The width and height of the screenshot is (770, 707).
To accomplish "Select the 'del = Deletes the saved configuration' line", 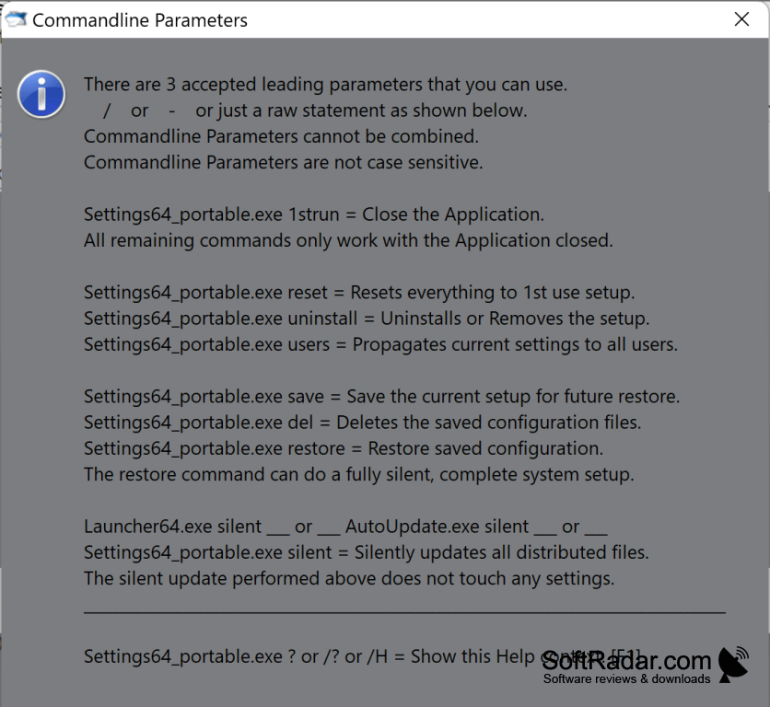I will 362,423.
